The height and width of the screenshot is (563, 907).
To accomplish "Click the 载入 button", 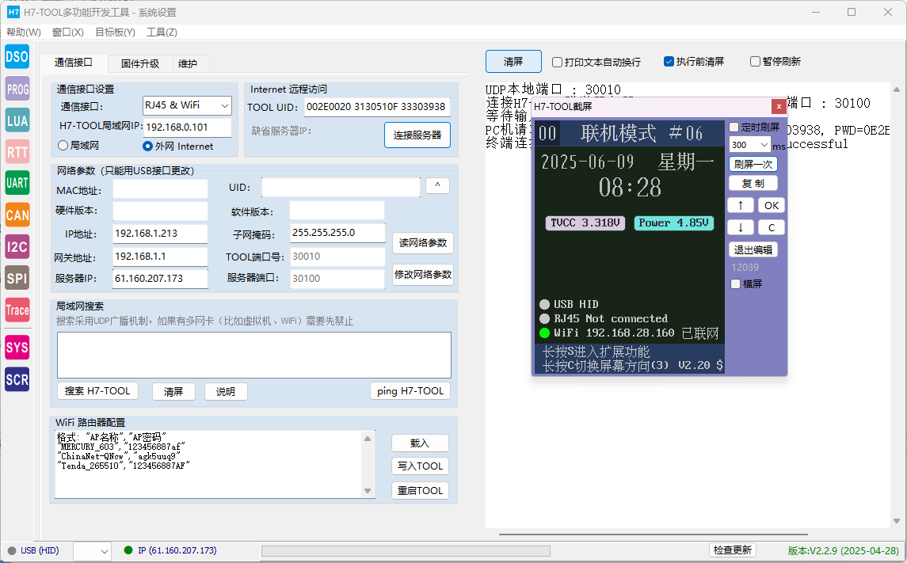I will coord(420,443).
